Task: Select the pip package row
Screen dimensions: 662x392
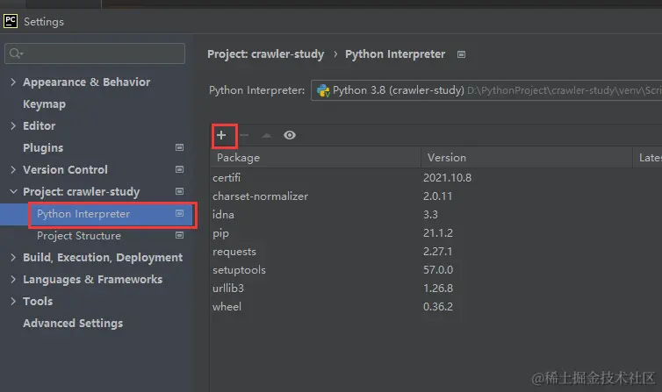Action: click(435, 232)
